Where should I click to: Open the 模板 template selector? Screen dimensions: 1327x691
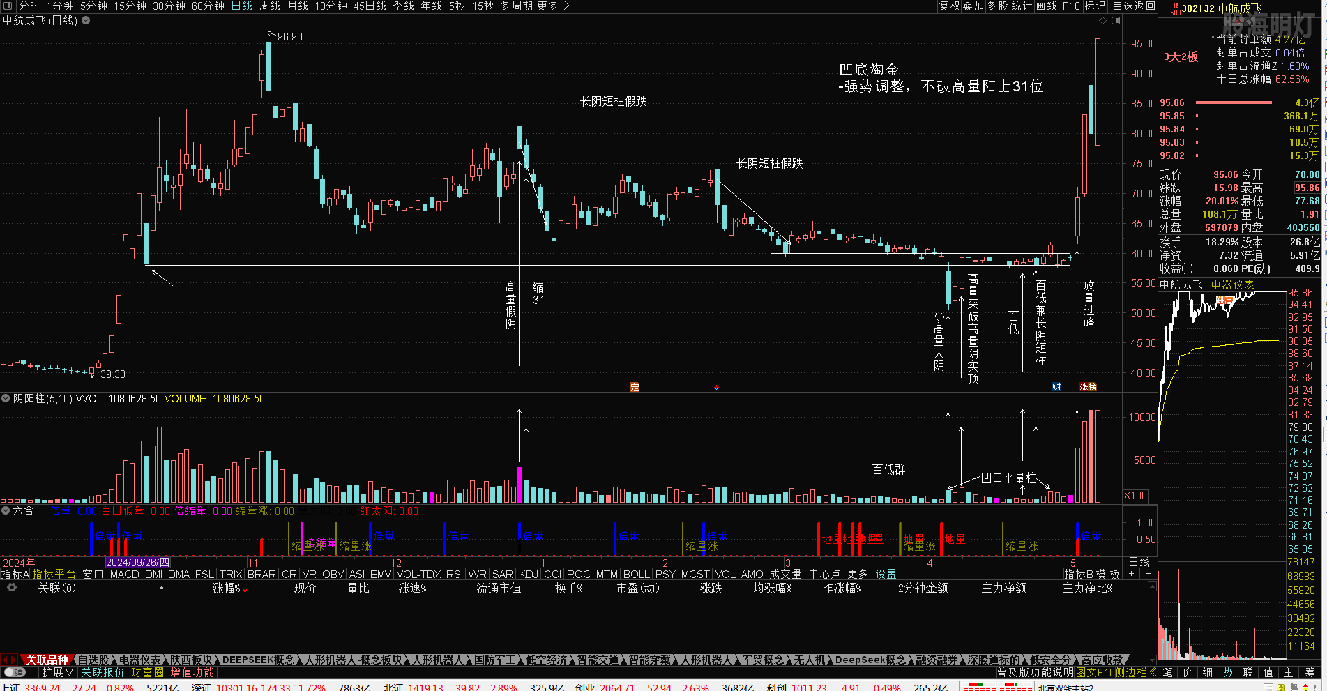1108,574
